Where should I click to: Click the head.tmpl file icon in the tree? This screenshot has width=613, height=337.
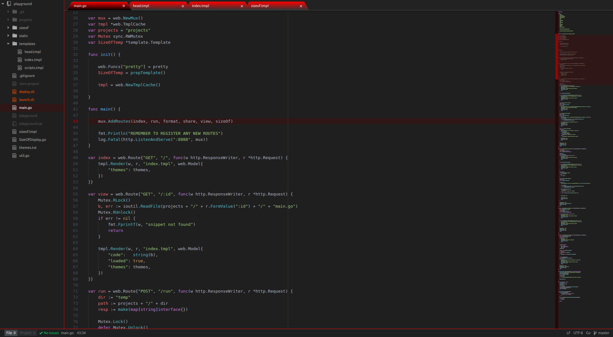click(20, 52)
